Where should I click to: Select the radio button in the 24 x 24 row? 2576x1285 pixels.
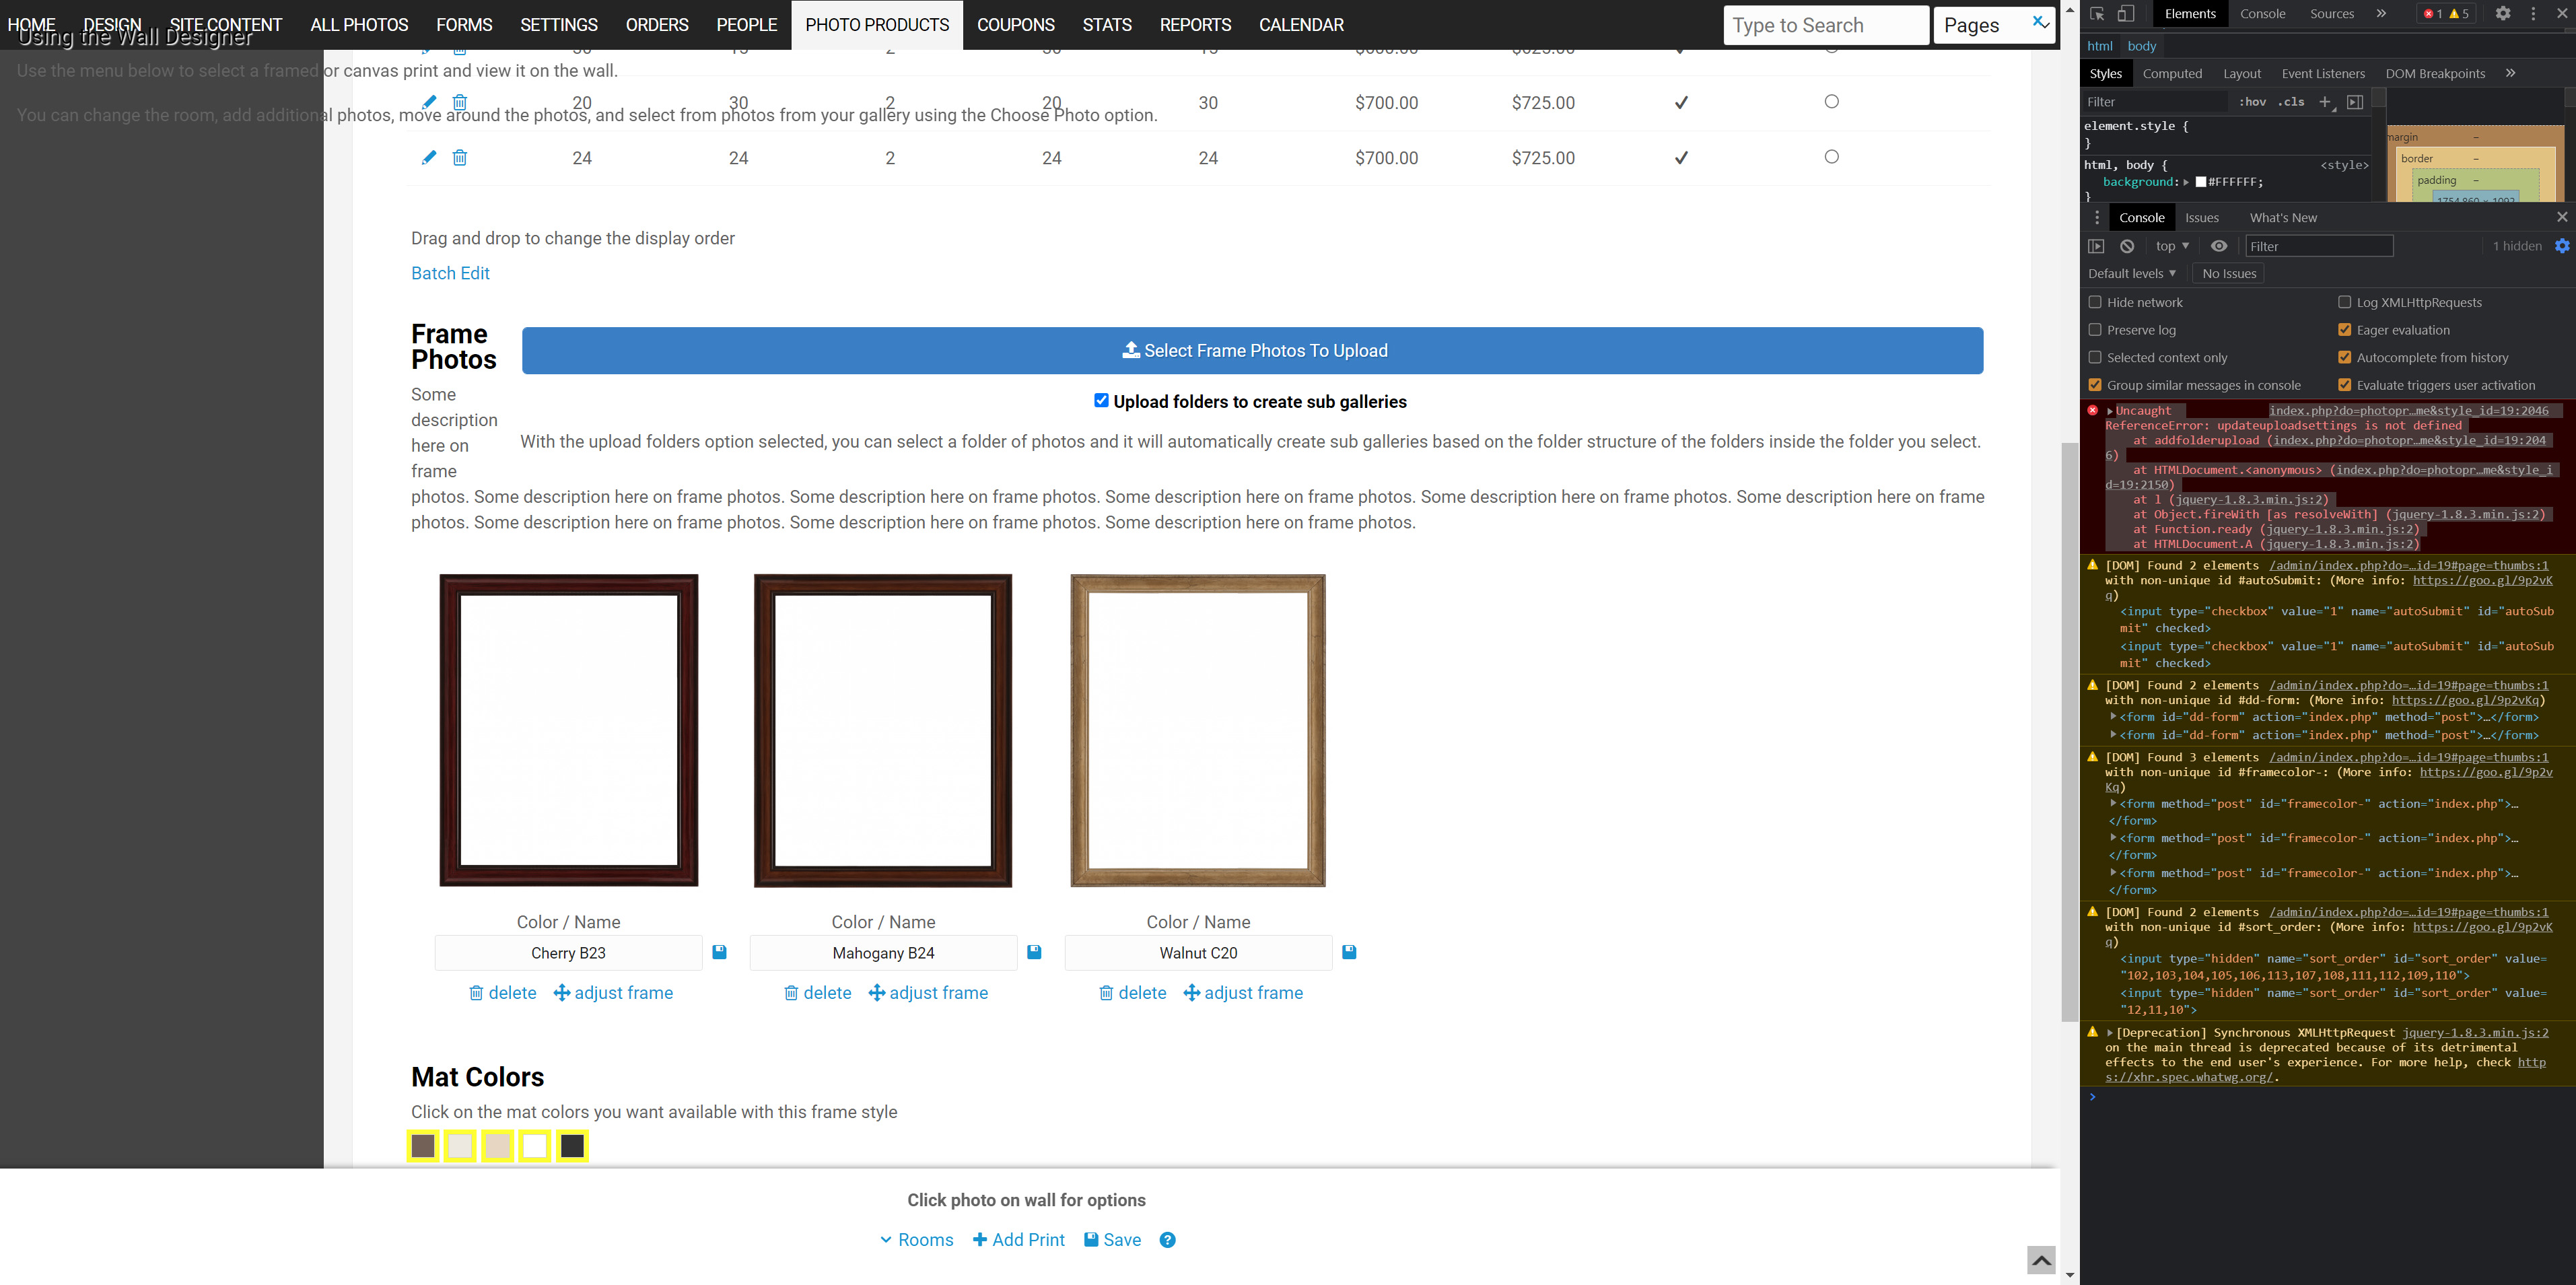[1831, 157]
